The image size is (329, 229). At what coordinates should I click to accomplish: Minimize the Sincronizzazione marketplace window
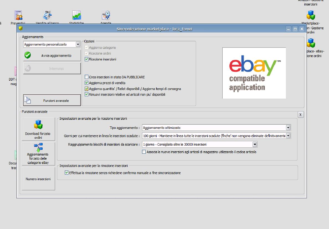289,29
